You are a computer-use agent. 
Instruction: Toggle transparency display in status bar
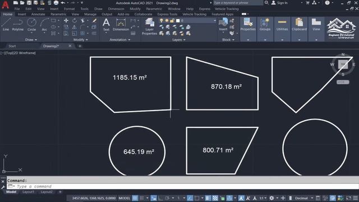215,198
